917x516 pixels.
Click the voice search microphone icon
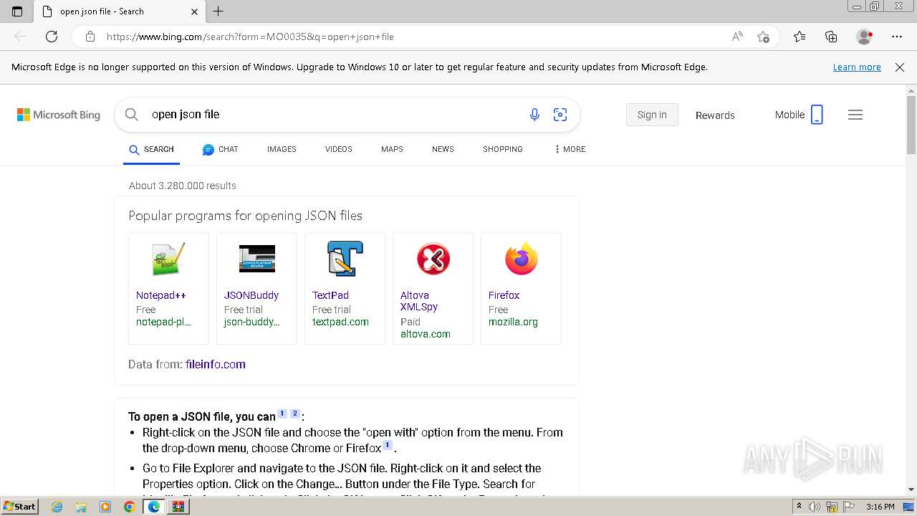coord(534,115)
